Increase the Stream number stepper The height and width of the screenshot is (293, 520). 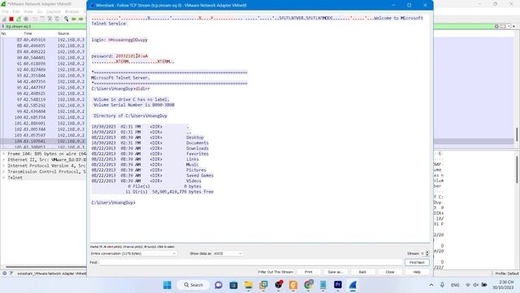[427, 252]
